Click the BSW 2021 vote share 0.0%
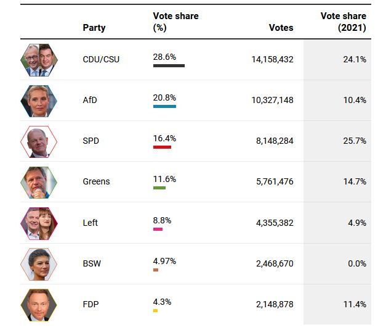378x327 pixels. pos(356,263)
